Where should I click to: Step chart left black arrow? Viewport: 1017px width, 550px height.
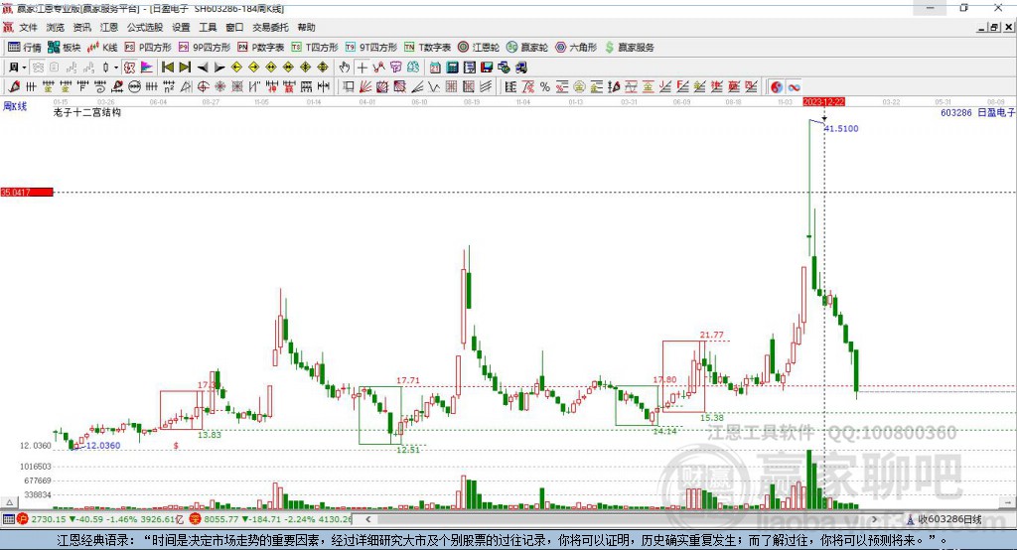click(203, 68)
